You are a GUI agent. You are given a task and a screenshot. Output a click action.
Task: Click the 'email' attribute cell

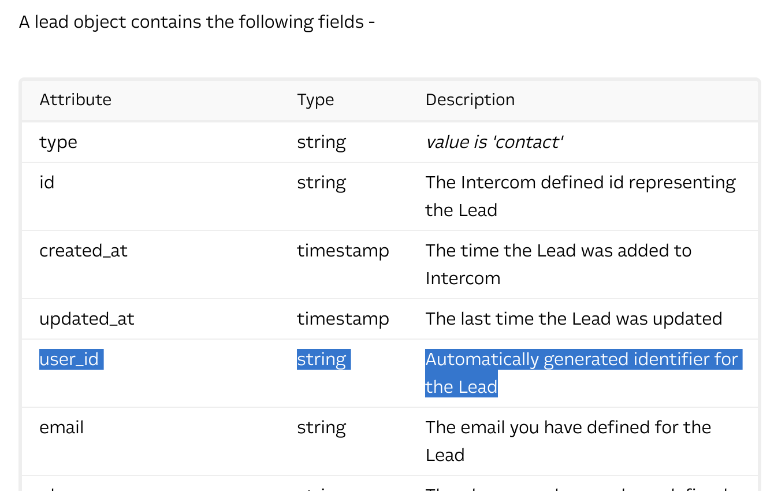tap(61, 427)
